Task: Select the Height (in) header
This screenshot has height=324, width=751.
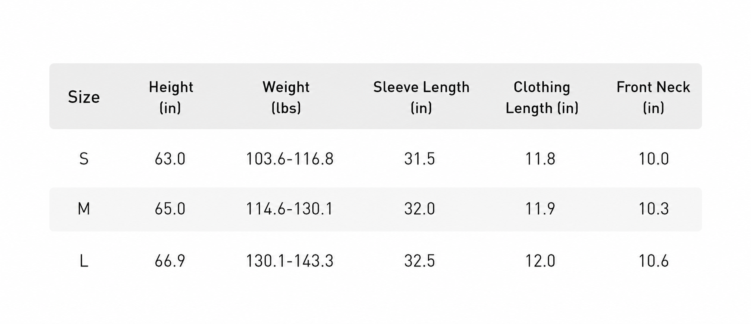Action: (171, 97)
